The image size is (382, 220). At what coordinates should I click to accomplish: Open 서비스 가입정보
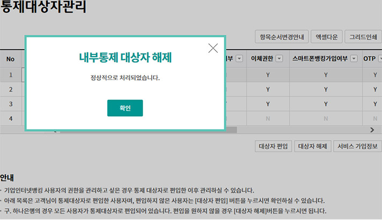357,146
